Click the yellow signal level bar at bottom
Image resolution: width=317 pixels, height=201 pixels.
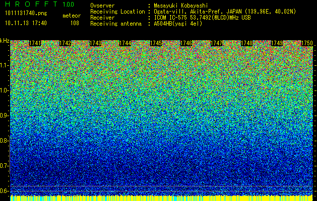click(x=161, y=198)
